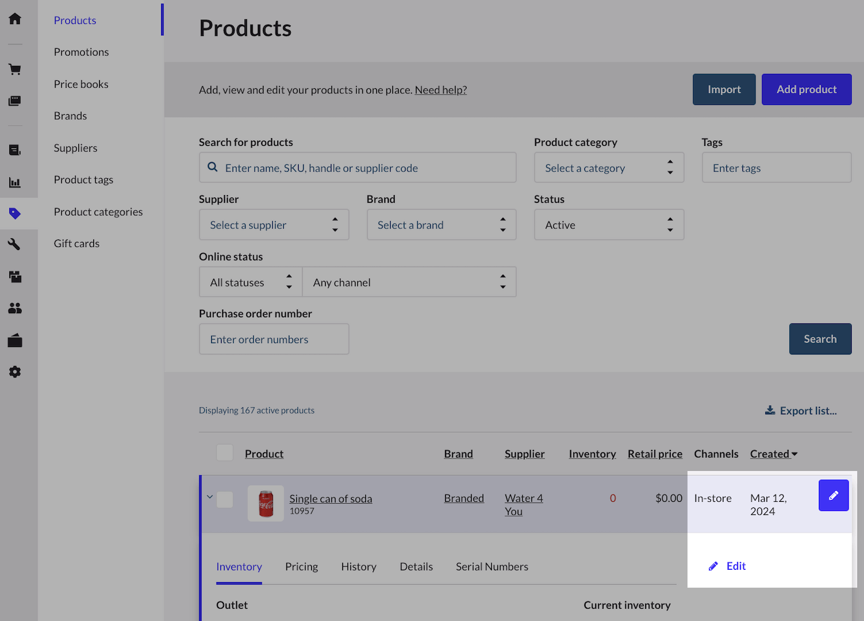
Task: Click the product search input field
Action: (358, 168)
